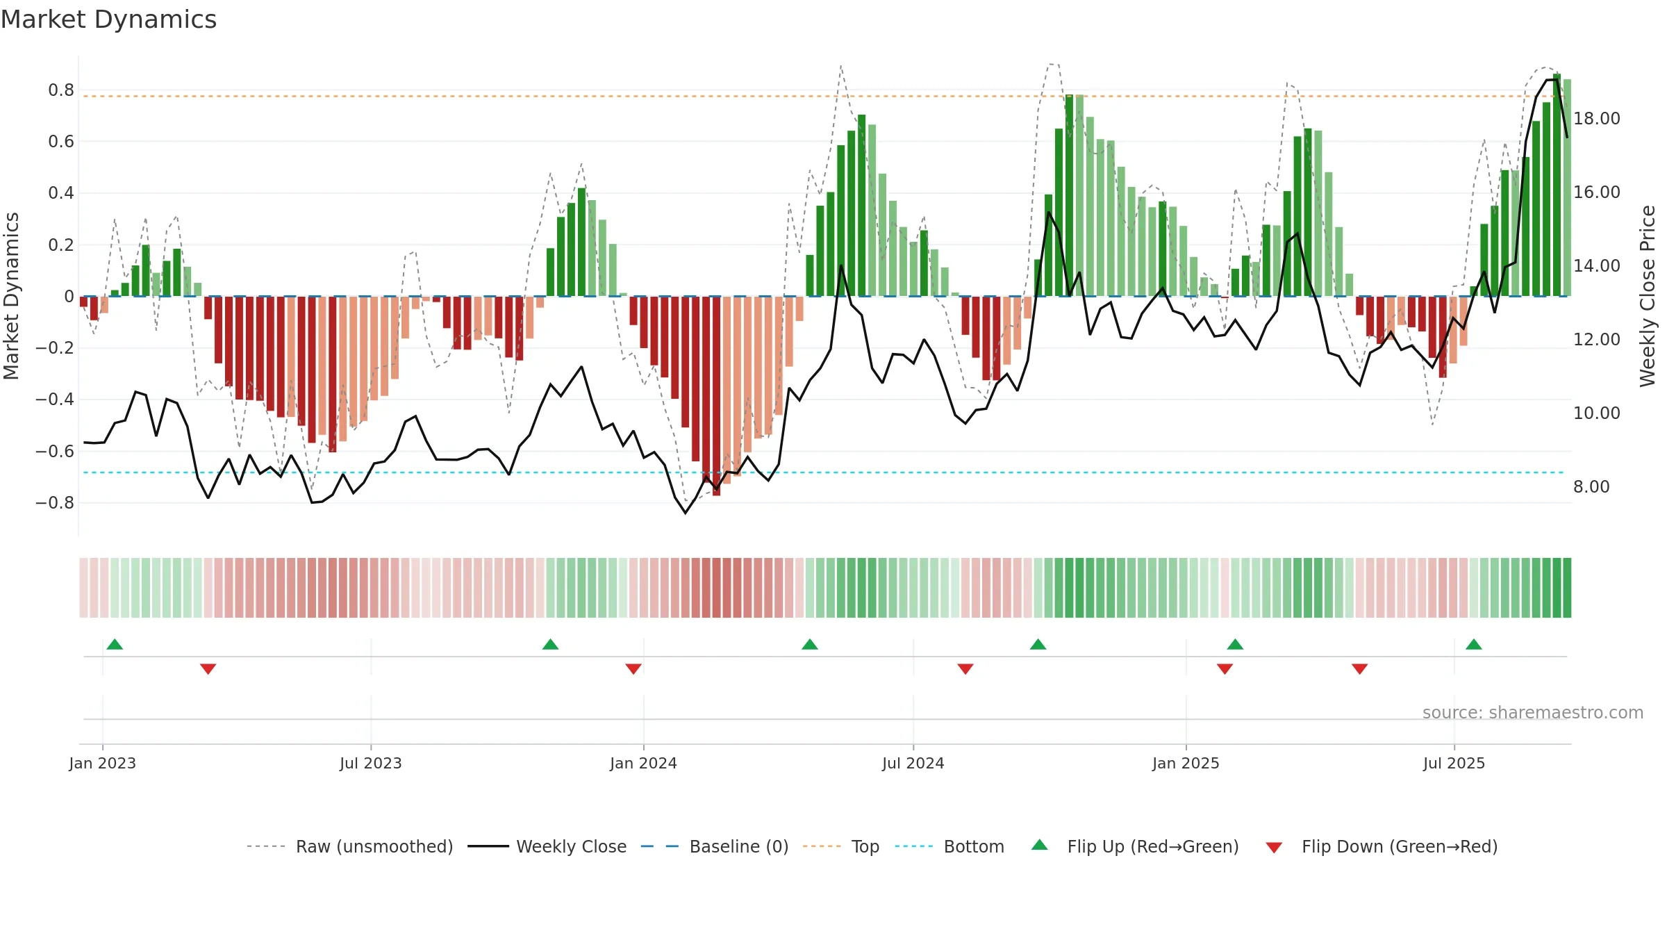Click the −0.4 tick on the left axis
Screen dimensions: 1667x938
tap(55, 400)
